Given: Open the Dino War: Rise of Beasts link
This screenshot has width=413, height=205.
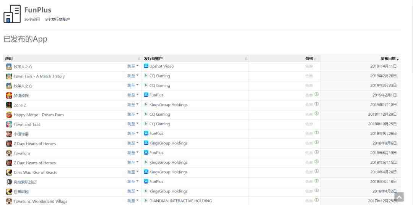Looking at the screenshot, I should [x=35, y=173].
